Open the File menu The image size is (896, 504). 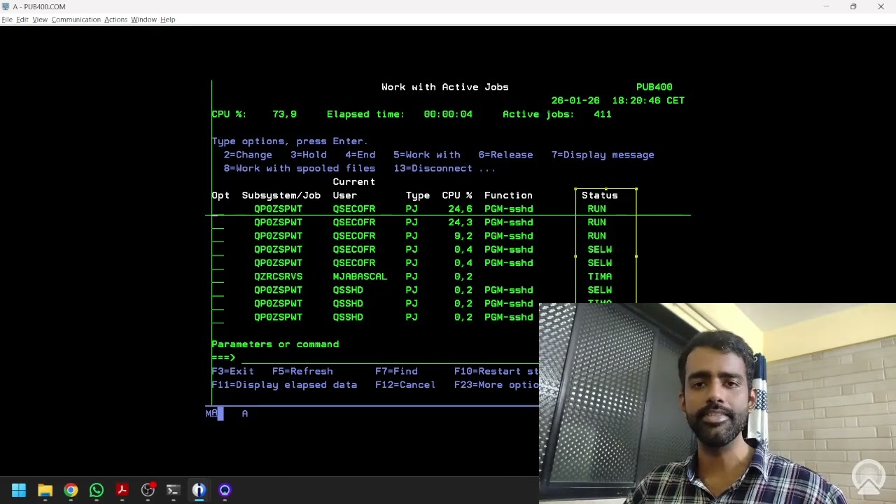pos(7,20)
